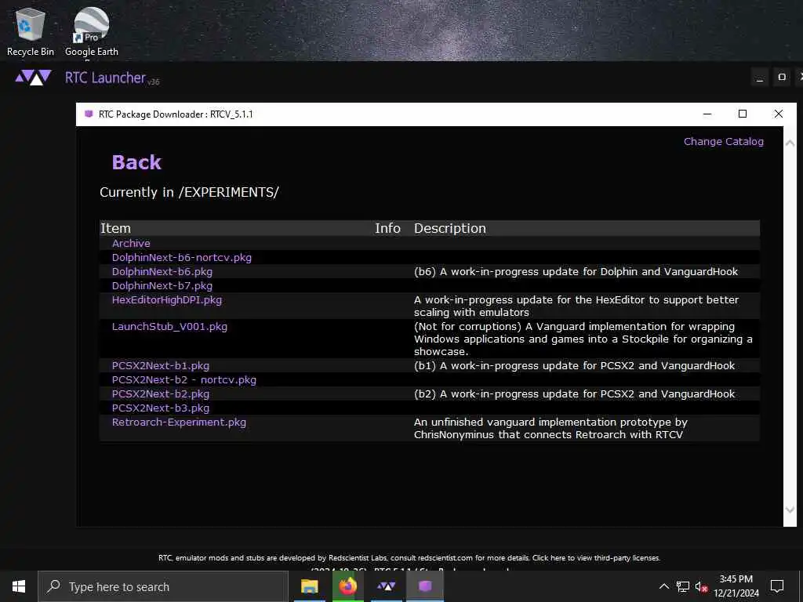Open the network status tray icon
The image size is (803, 602).
click(683, 586)
